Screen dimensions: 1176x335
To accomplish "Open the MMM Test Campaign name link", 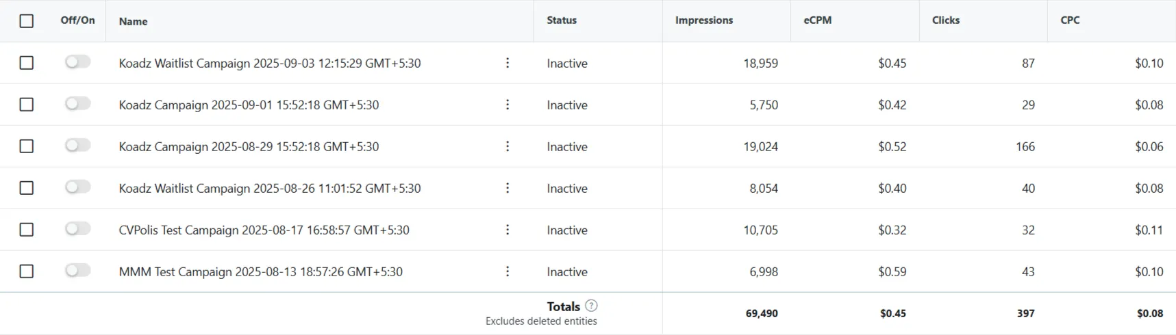I will [x=260, y=272].
